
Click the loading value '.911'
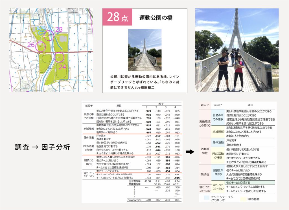[x=177, y=174]
